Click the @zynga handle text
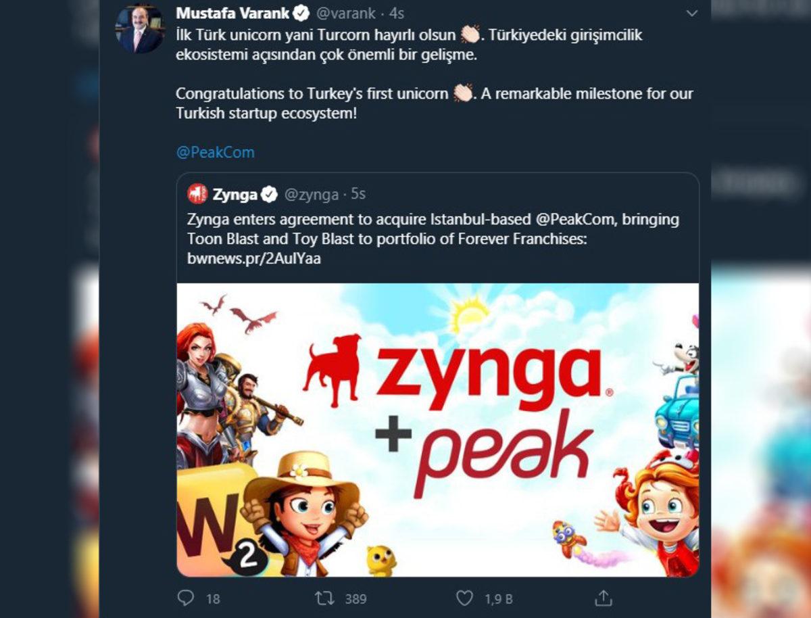The width and height of the screenshot is (811, 618). tap(311, 193)
